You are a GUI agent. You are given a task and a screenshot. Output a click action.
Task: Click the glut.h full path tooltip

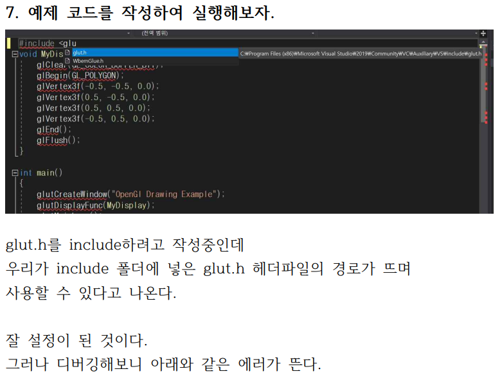click(x=361, y=54)
